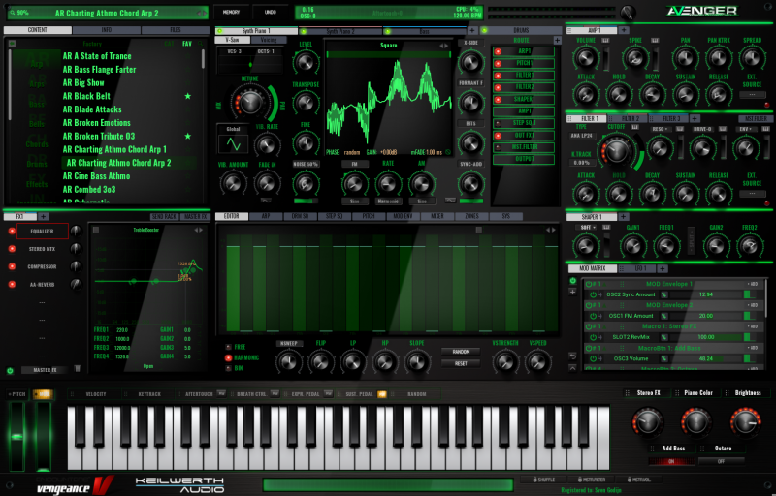Enable the STEP SQ.1 route button
Screen dimensions: 776x496
click(x=499, y=123)
